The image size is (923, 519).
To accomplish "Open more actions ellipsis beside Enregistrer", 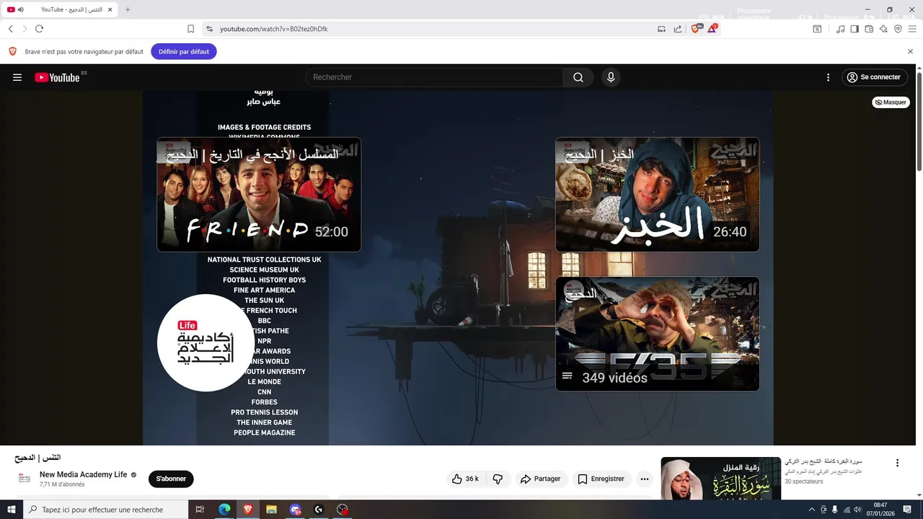I will coord(645,479).
